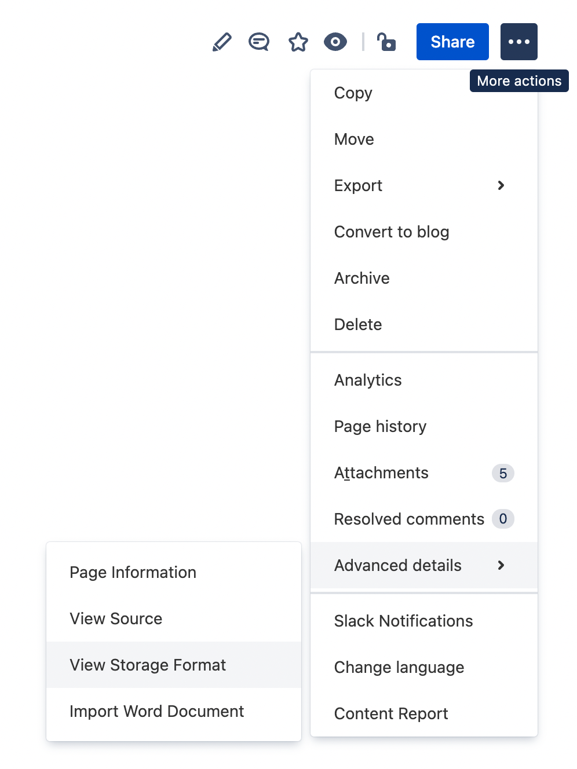Viewport: 577px width, 769px height.
Task: Open Import Word Document
Action: (156, 711)
